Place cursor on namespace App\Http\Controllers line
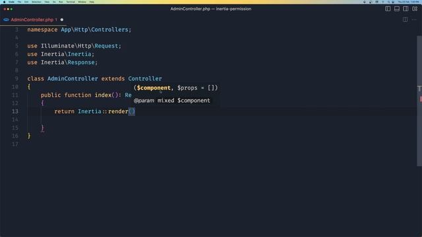Screen dimensions: 422x237 79,30
